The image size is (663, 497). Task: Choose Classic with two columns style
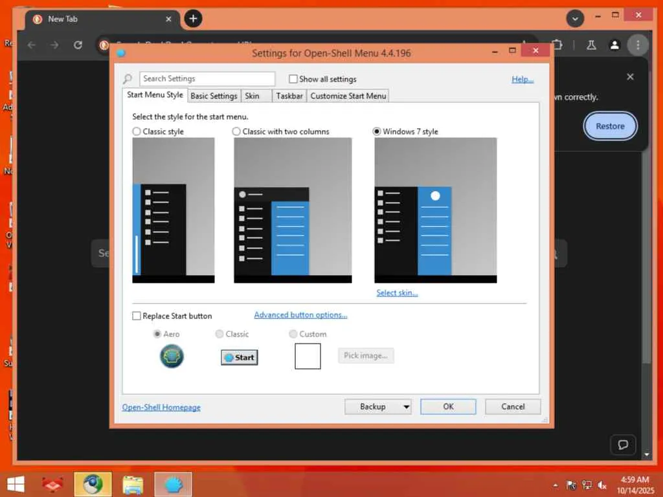(236, 131)
